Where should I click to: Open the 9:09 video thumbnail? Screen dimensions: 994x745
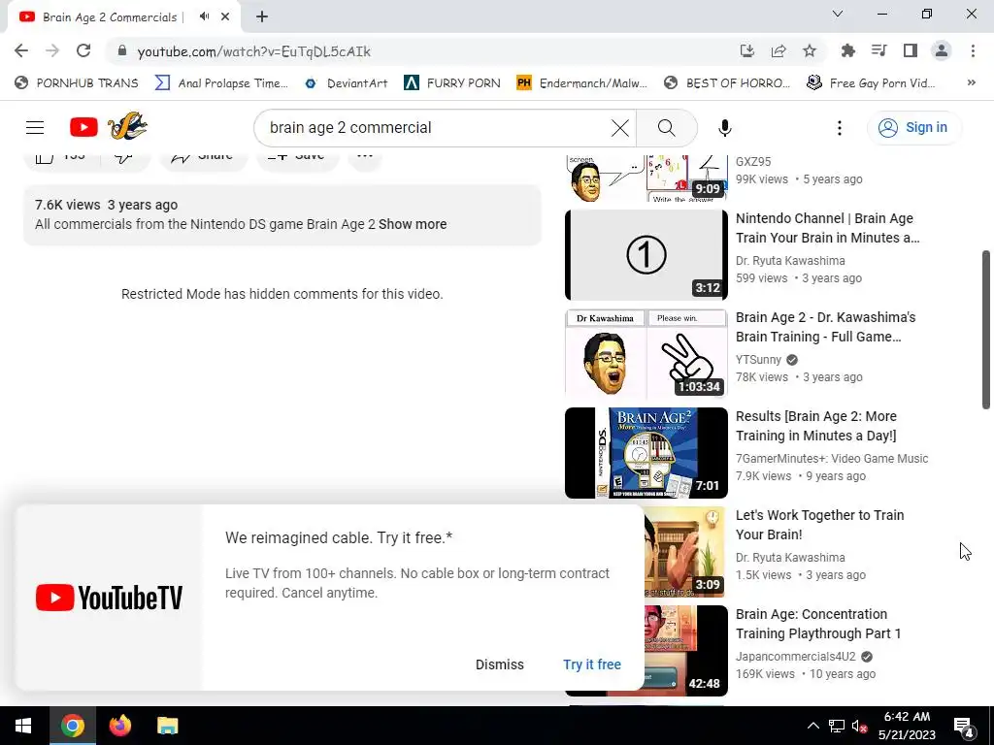(x=646, y=178)
